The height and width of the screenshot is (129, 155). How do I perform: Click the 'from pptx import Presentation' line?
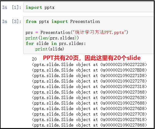pos(63,21)
